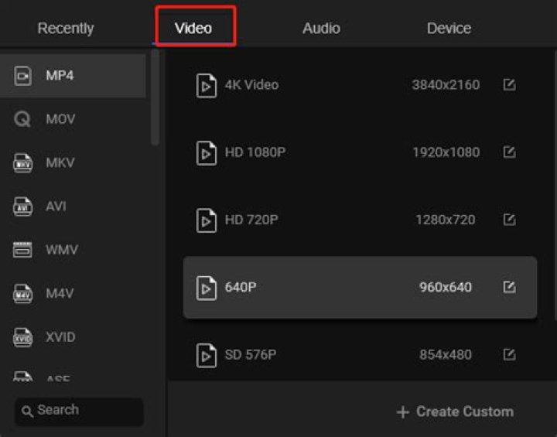Choose the SD 576P preset name
This screenshot has width=557, height=437.
coord(251,354)
